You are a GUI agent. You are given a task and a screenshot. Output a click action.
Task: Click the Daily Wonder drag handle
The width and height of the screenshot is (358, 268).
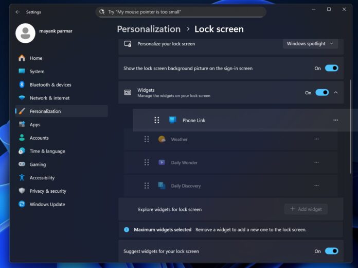[147, 162]
